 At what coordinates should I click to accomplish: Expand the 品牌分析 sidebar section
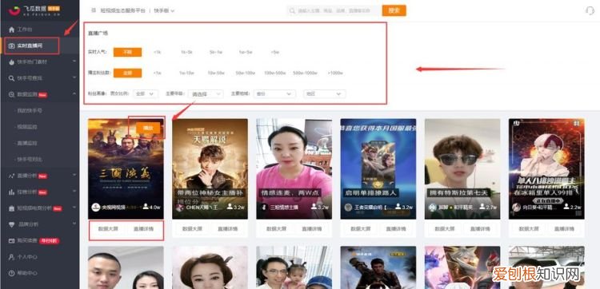74,224
